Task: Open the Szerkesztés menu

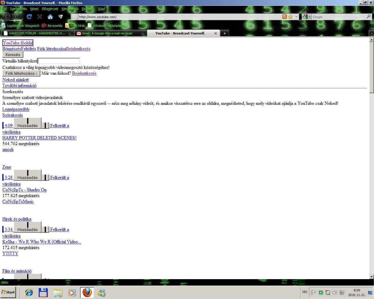Action: (18, 9)
